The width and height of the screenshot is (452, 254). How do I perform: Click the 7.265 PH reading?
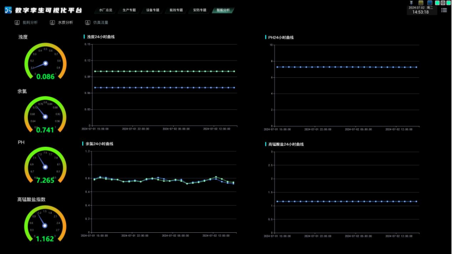[x=45, y=180]
